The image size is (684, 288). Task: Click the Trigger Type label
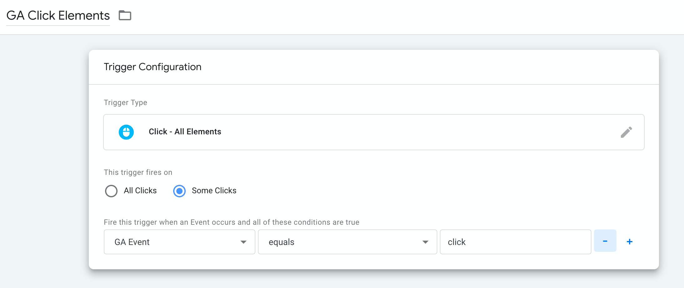coord(125,103)
